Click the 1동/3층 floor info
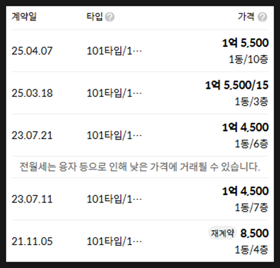The height and width of the screenshot is (268, 280). (252, 102)
